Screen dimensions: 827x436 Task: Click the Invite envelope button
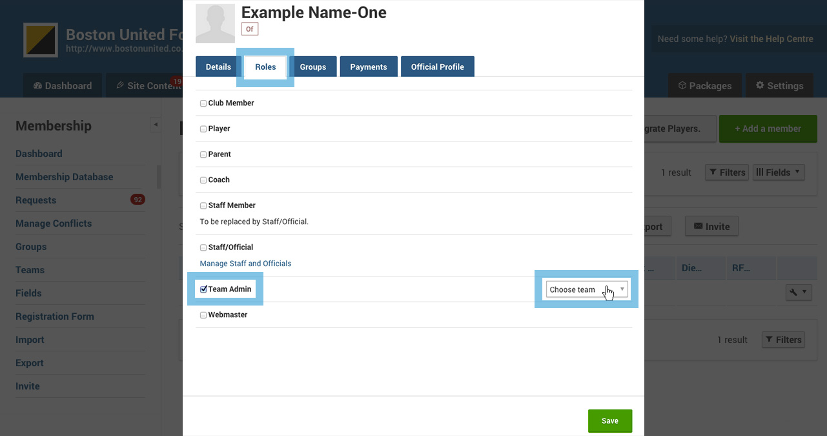(711, 227)
